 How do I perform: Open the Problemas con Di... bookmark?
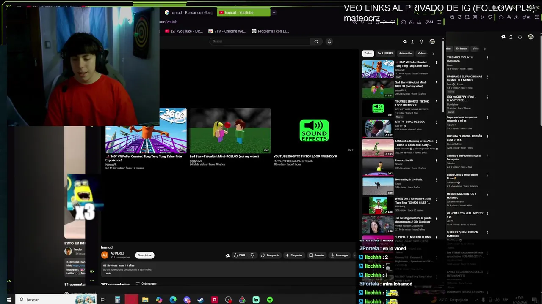(x=271, y=31)
